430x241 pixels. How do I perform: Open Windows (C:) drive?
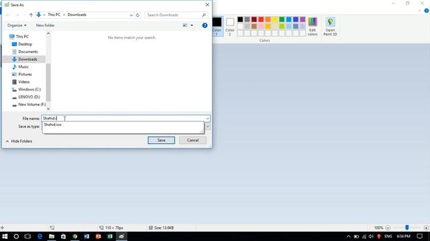tap(30, 89)
